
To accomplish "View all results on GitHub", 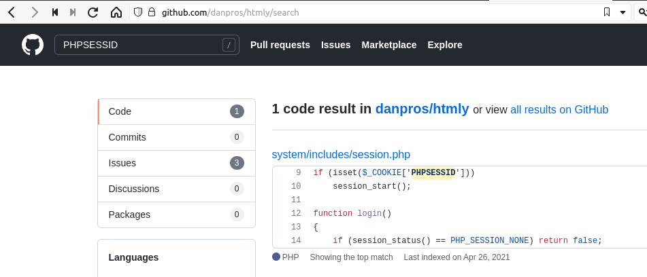I will (559, 110).
